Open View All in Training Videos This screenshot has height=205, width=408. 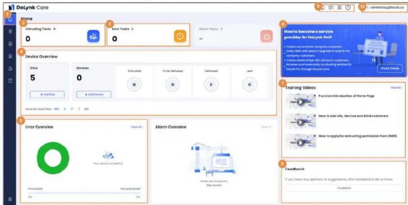click(x=397, y=88)
